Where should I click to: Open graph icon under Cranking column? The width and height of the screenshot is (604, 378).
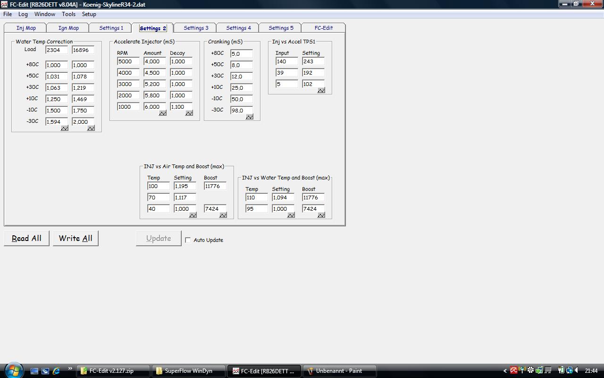click(x=250, y=117)
